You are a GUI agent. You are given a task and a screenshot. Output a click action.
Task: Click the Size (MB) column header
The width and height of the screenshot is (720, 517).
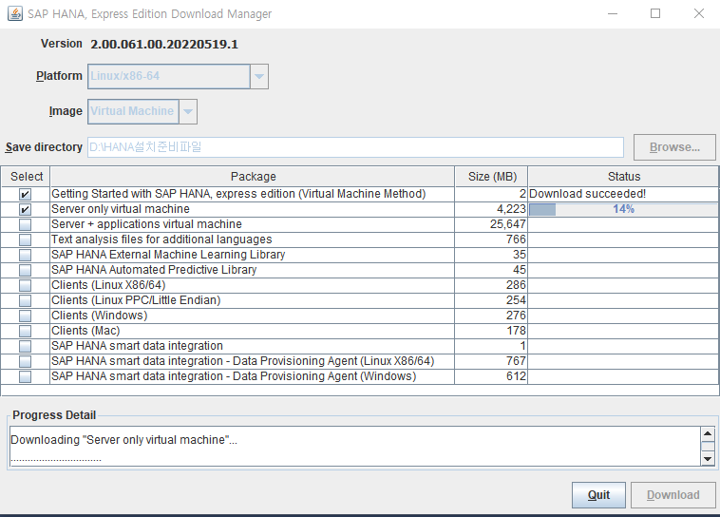pyautogui.click(x=492, y=177)
